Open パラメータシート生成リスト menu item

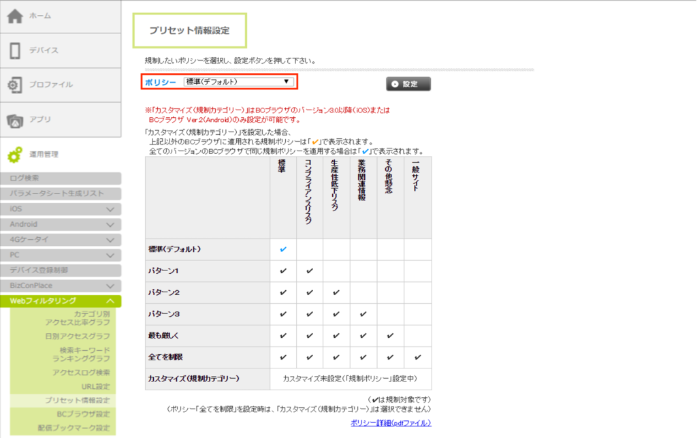[61, 193]
